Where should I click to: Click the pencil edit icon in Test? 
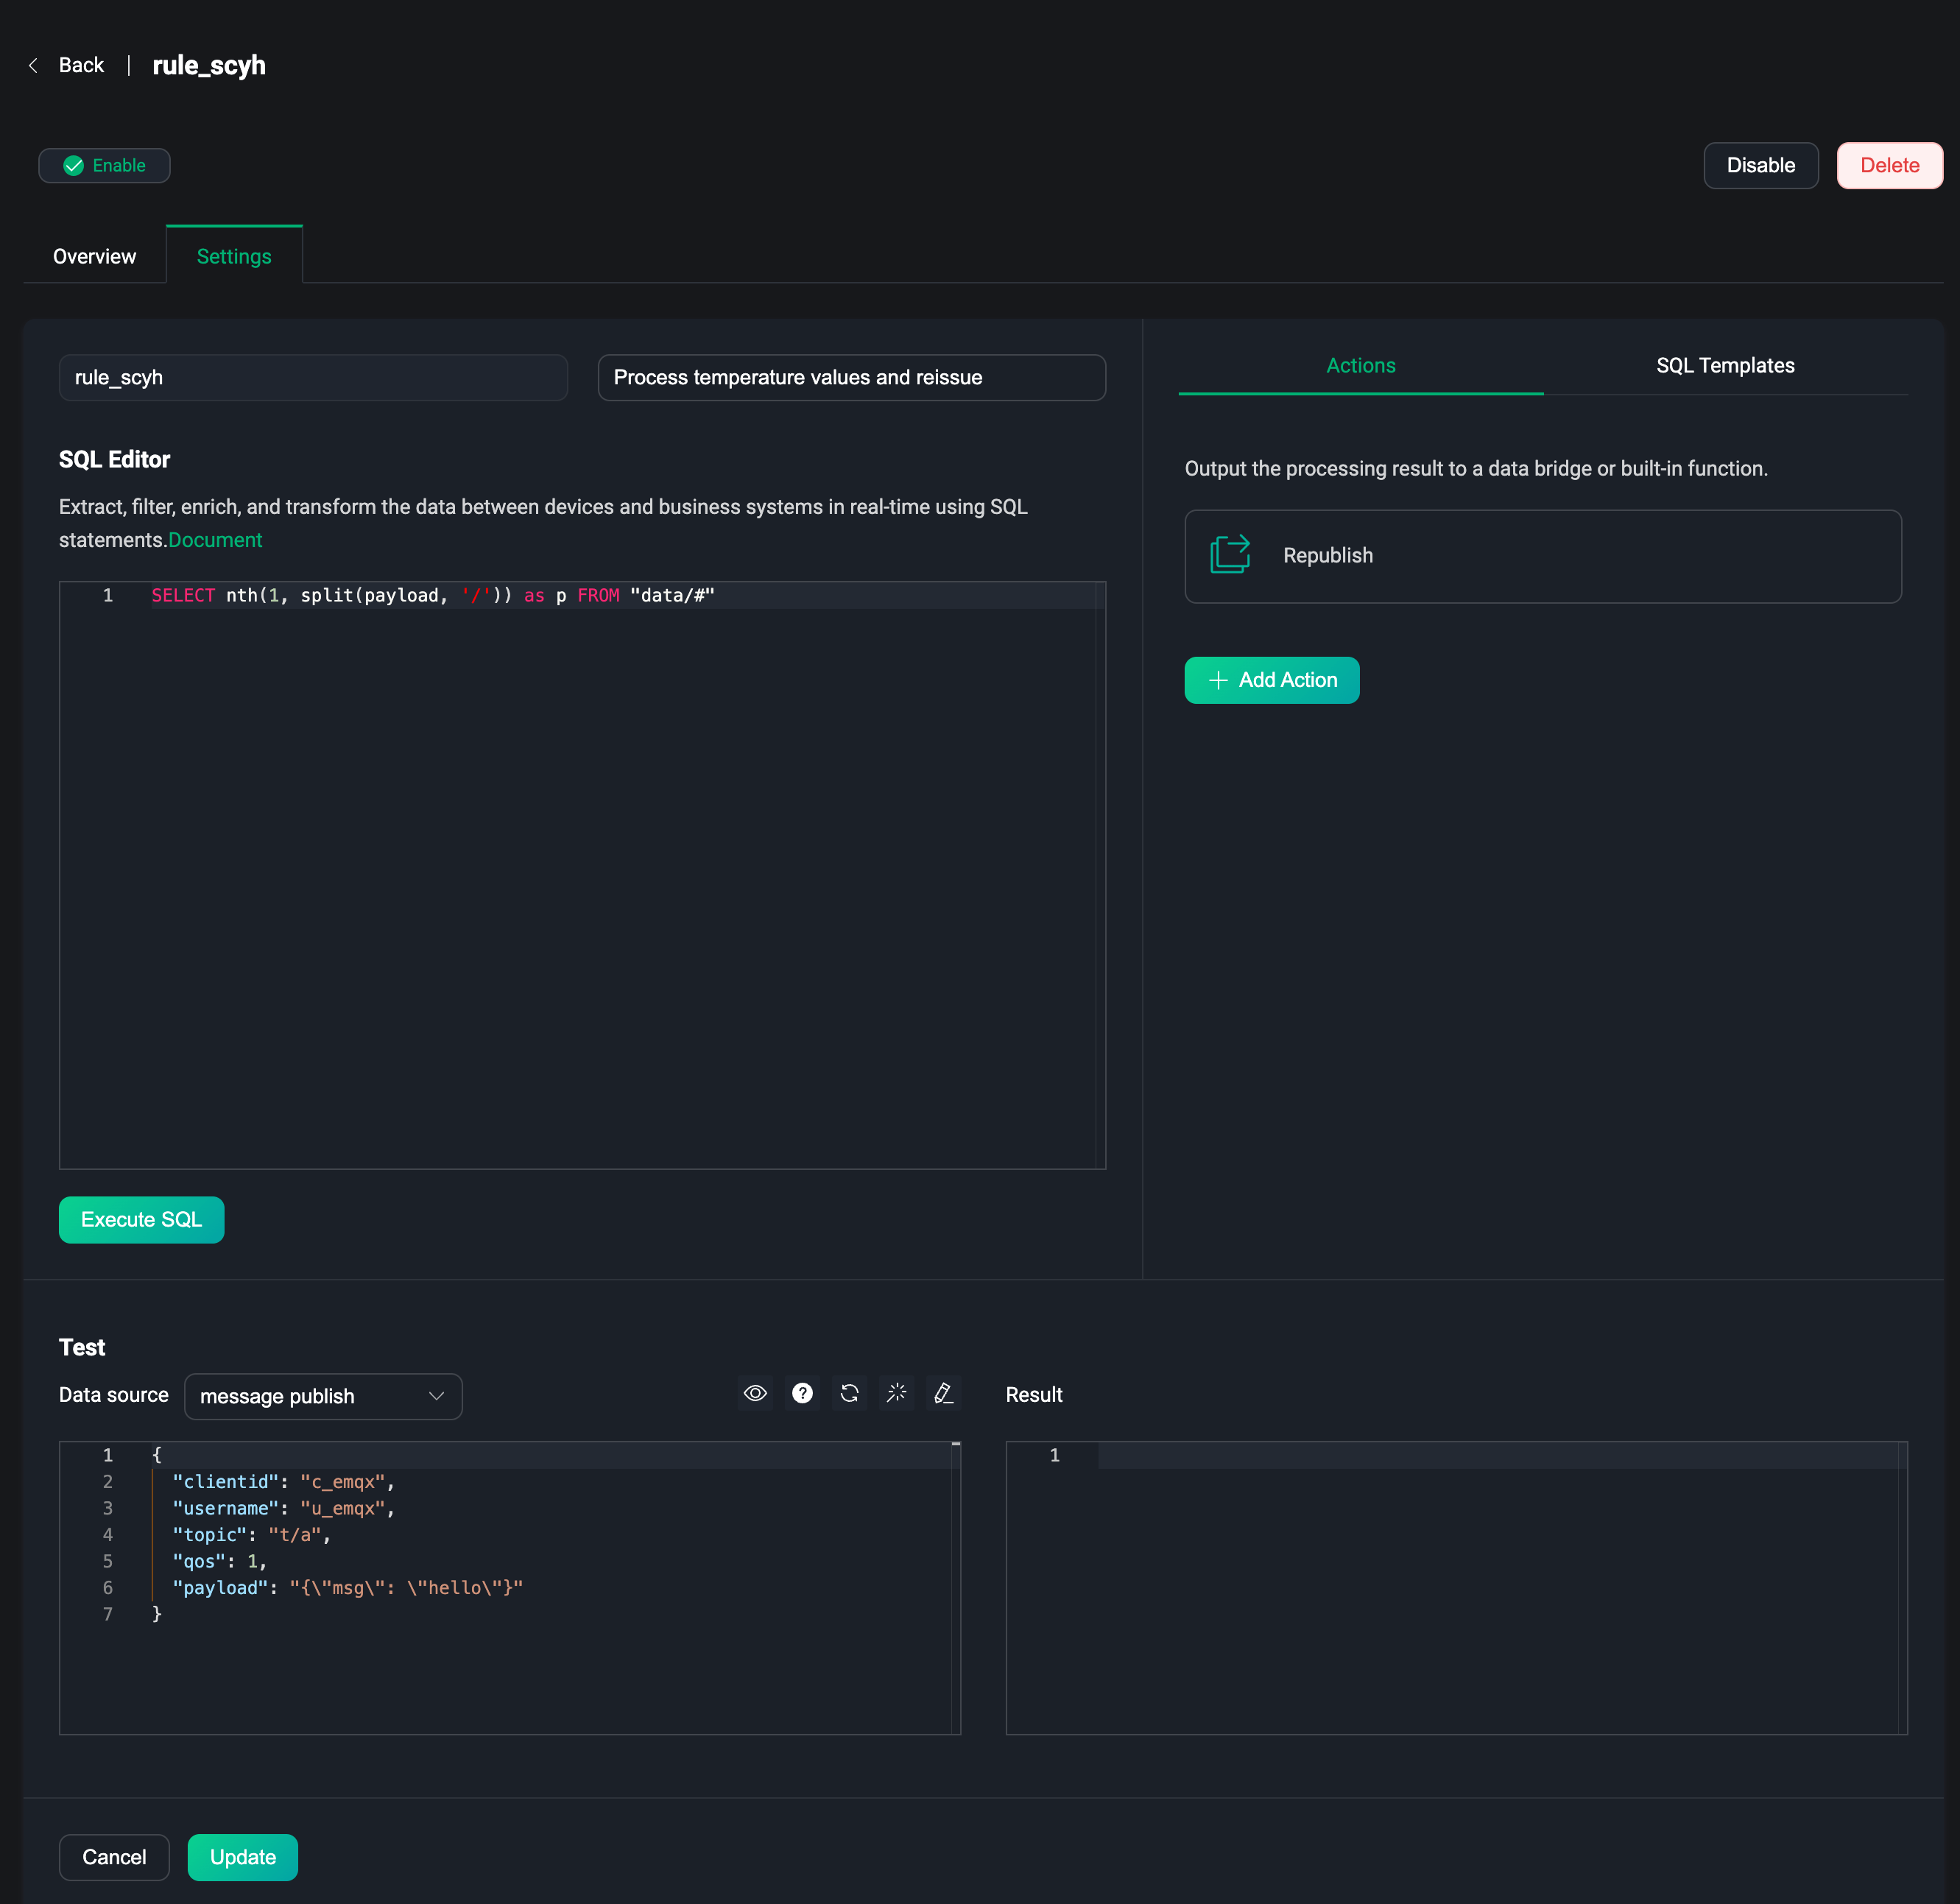pos(943,1393)
